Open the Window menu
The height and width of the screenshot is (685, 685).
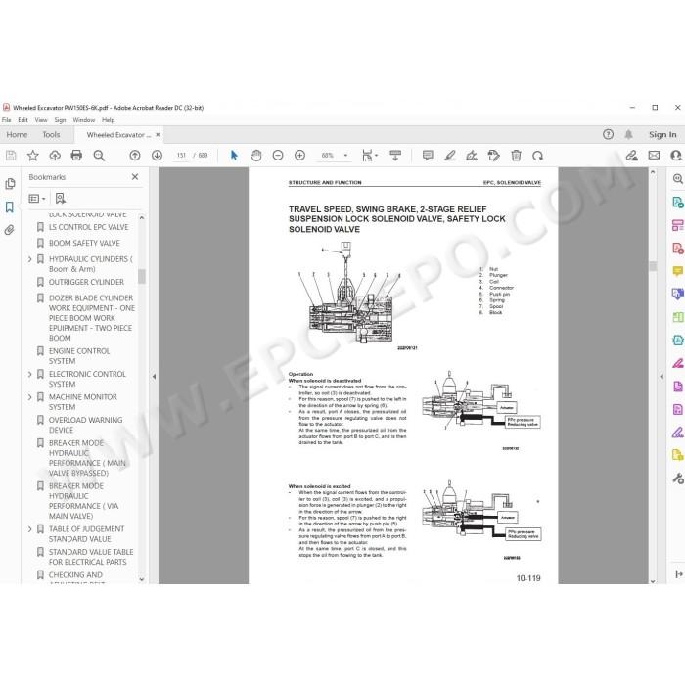(x=84, y=120)
